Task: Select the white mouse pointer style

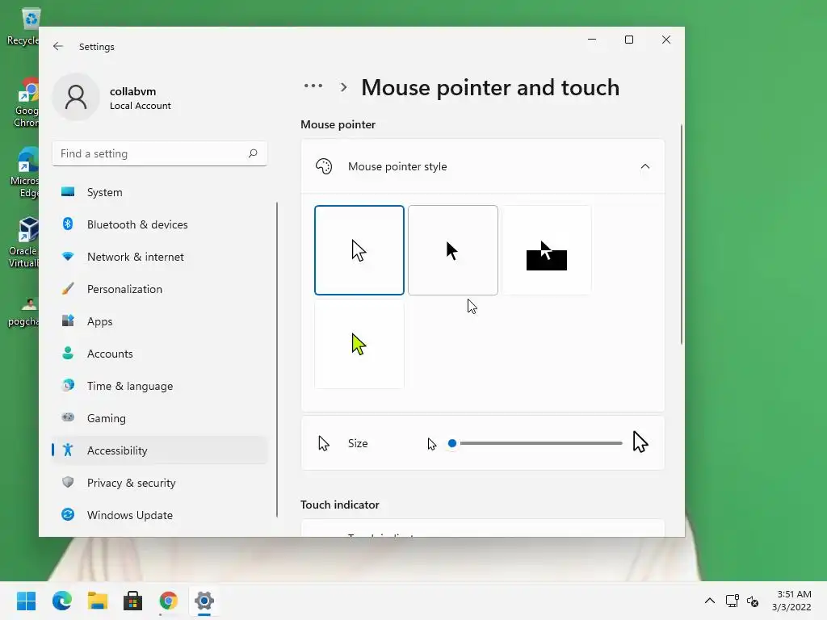Action: coord(359,250)
